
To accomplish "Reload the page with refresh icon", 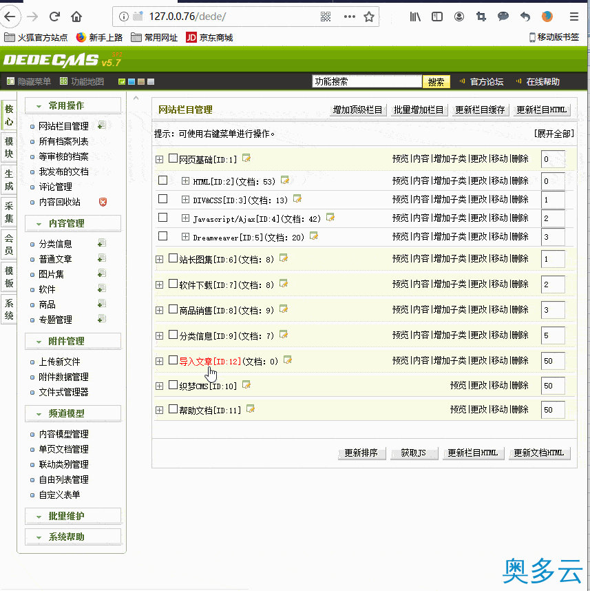I will point(54,17).
